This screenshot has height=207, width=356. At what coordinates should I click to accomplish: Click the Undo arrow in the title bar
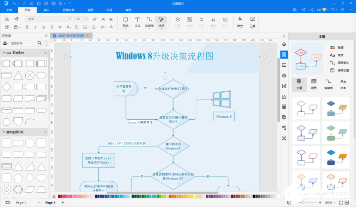point(14,3)
